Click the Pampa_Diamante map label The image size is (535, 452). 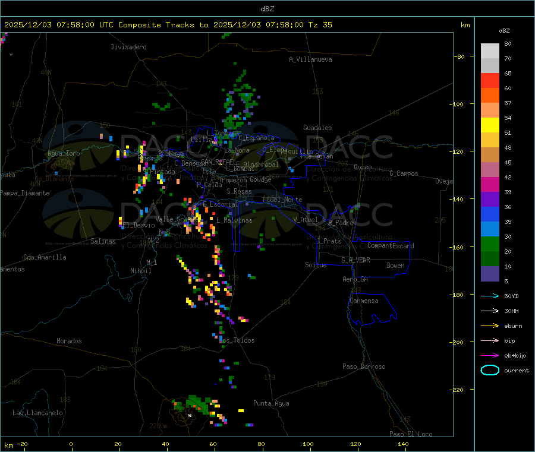point(25,193)
